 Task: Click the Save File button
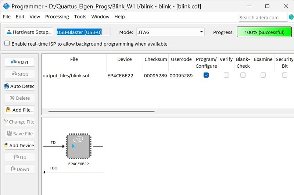pos(20,134)
